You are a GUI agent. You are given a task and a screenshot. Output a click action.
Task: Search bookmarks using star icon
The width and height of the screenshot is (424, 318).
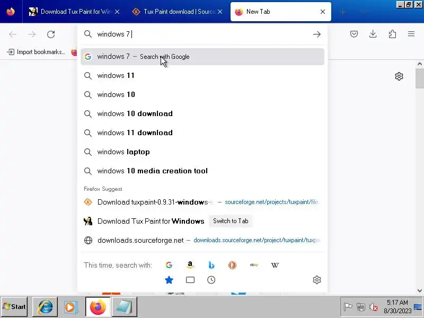tap(169, 280)
